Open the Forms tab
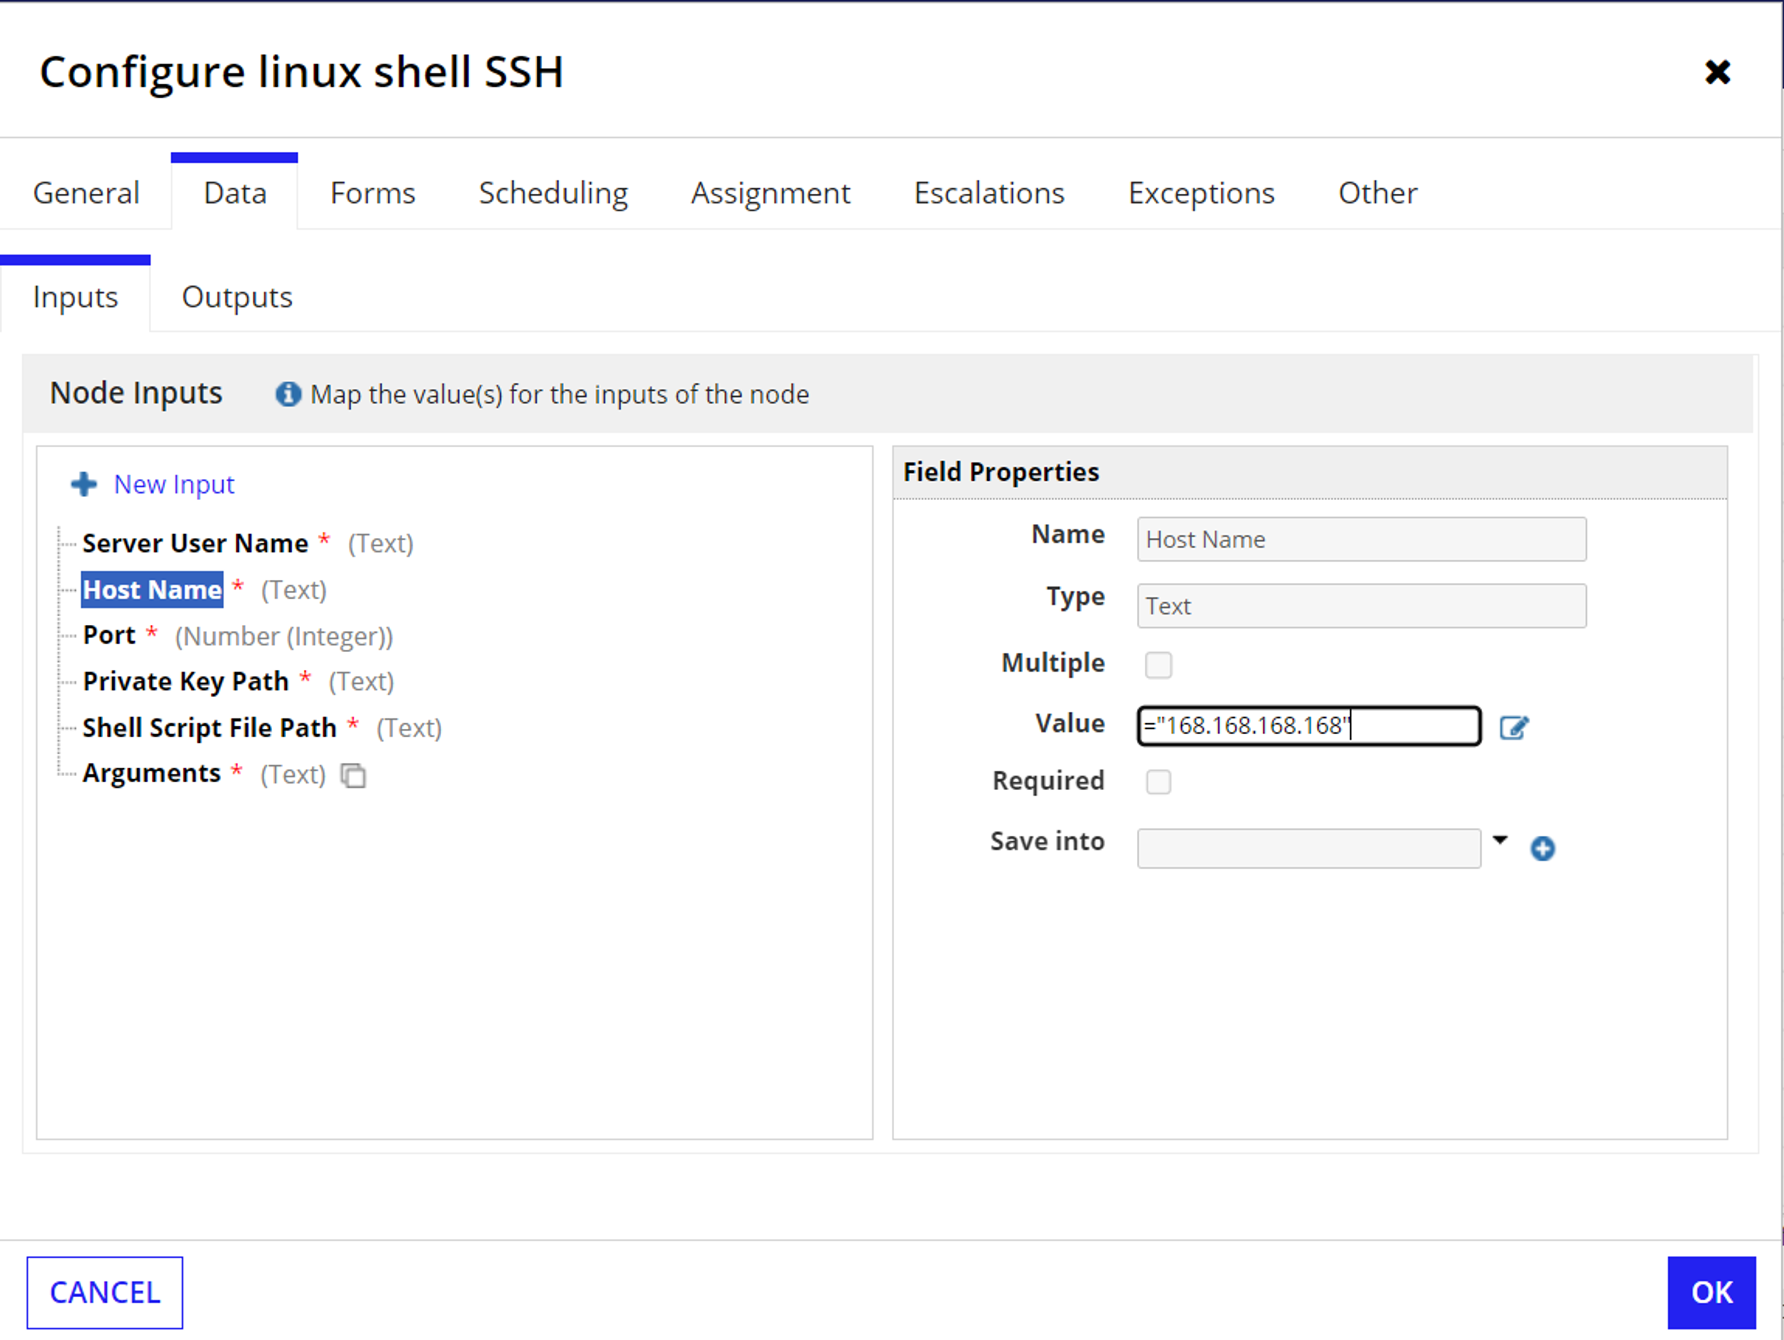The width and height of the screenshot is (1784, 1340). [373, 194]
